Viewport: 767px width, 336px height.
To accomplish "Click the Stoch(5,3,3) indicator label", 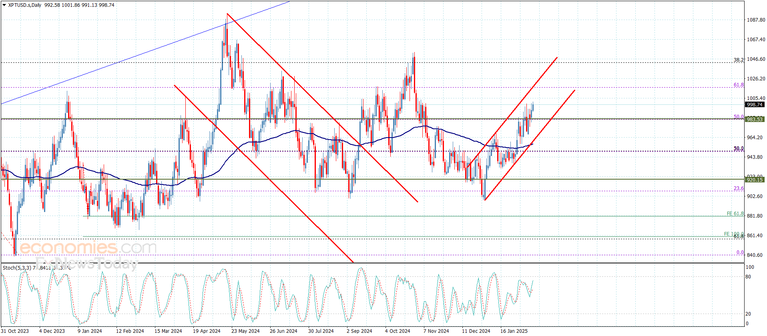I will [17, 268].
